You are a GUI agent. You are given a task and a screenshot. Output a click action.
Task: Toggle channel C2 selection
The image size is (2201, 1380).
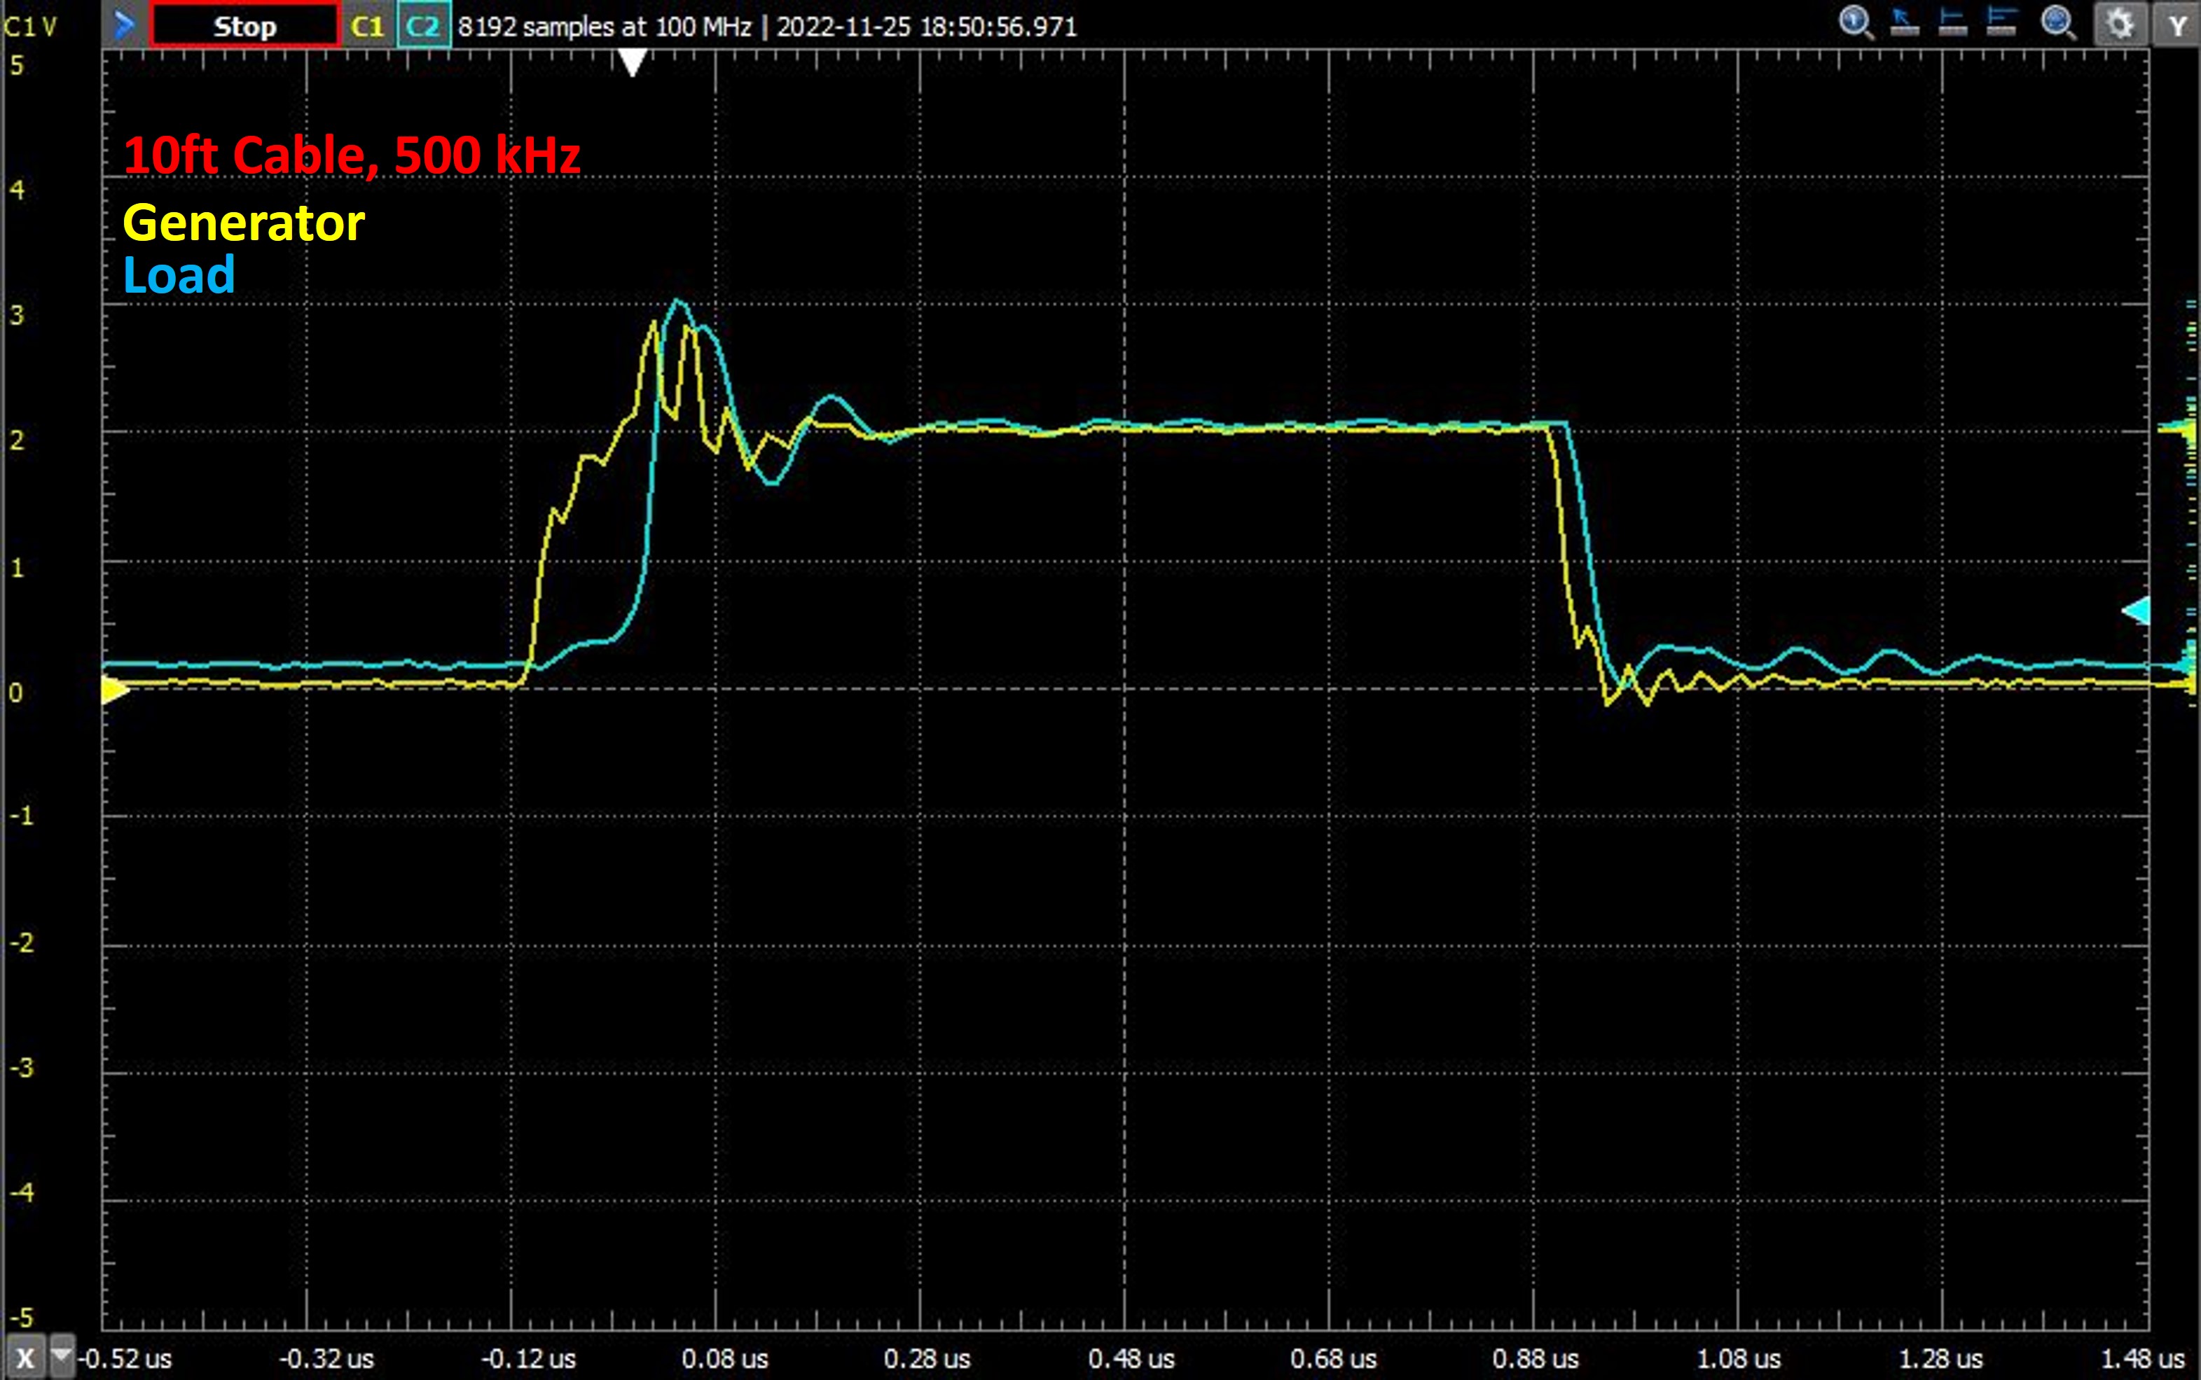422,25
